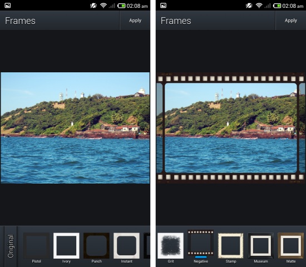Viewport: 306px width, 267px height.
Task: Select the Pistol frame thumbnail
Action: coord(36,245)
